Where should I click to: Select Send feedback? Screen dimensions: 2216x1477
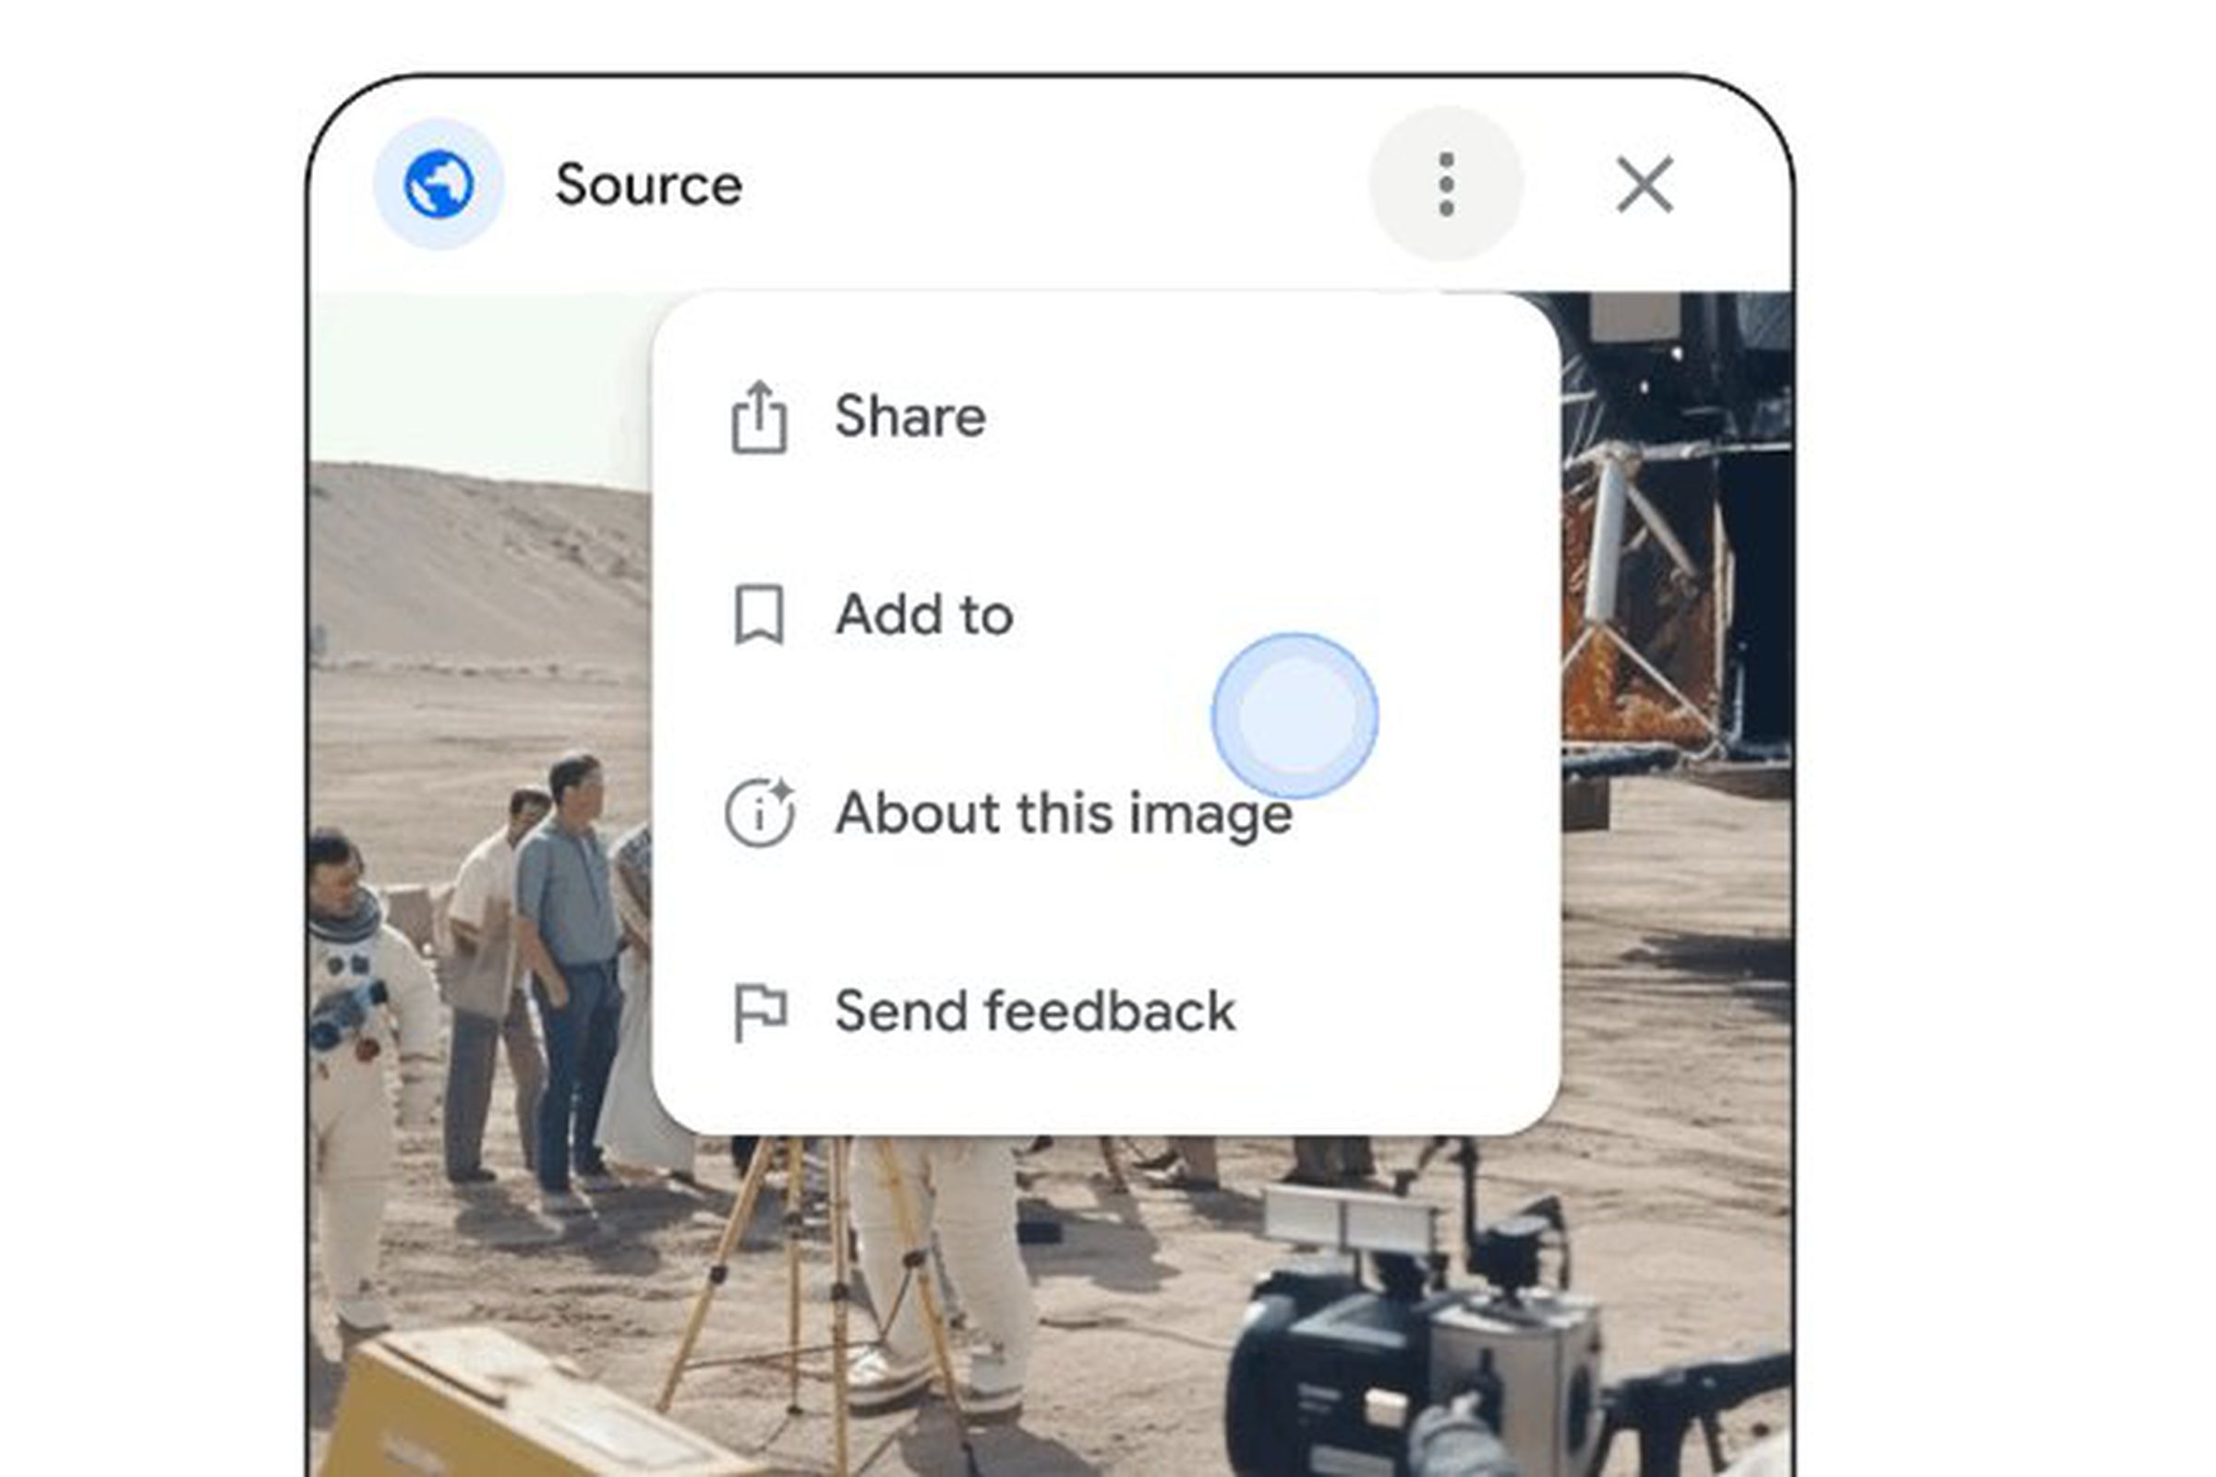(x=1033, y=1010)
